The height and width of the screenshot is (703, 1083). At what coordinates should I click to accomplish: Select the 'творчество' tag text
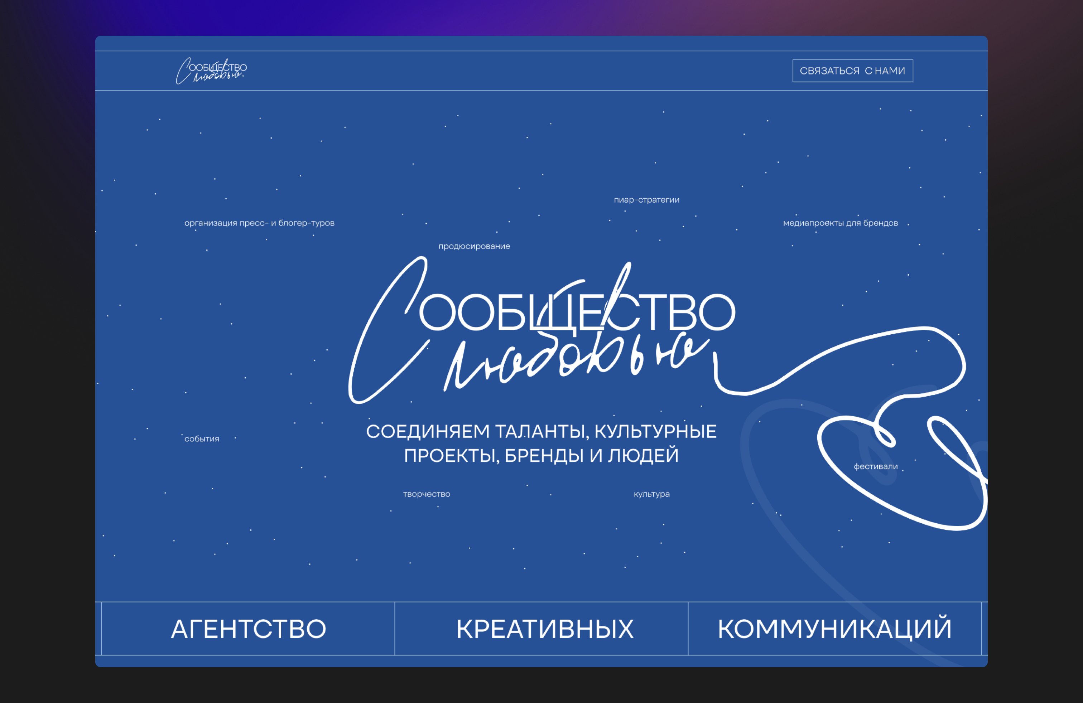[x=427, y=494]
